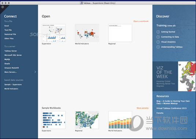
Task: Click the Understanding Tableau play icon
Action: coord(158,47)
